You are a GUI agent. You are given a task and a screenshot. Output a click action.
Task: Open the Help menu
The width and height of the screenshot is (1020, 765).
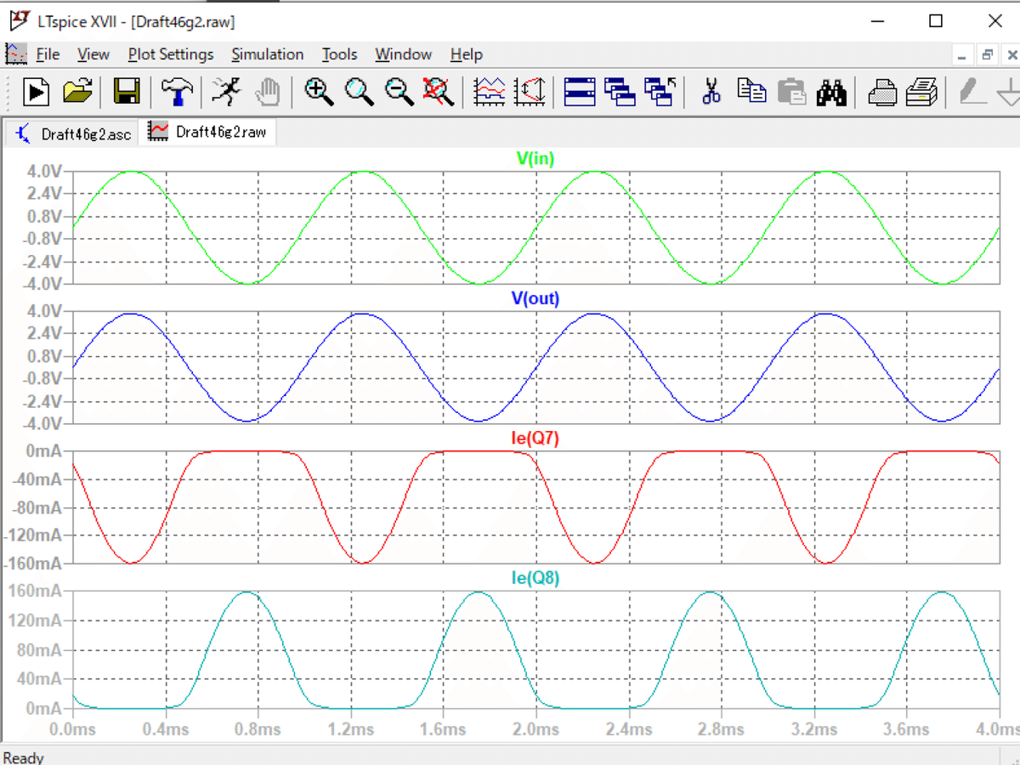coord(467,54)
